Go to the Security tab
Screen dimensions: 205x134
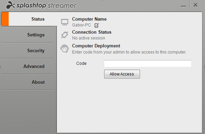click(x=36, y=50)
